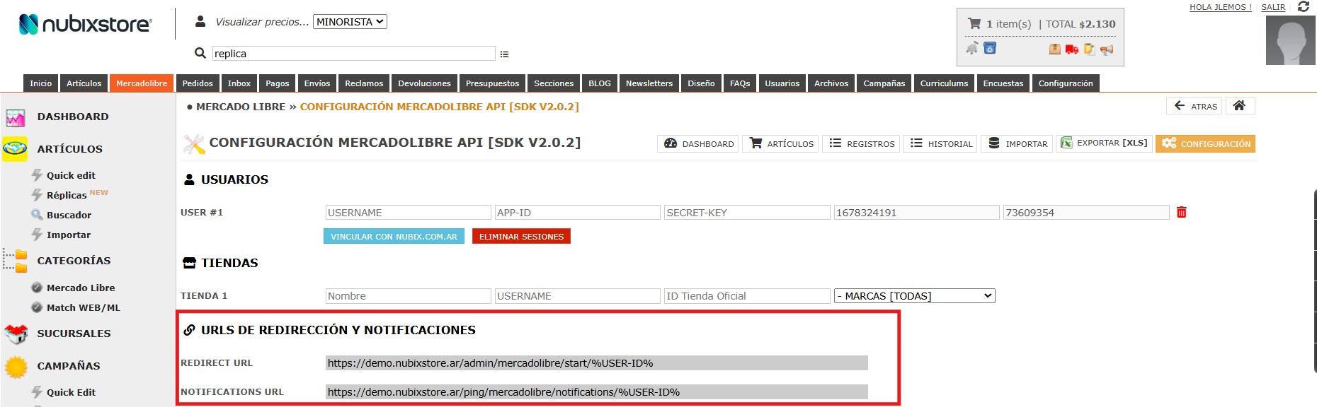Screen dimensions: 1317x407
Task: Open Quick edit under ARTÍCULOS
Action: point(71,175)
